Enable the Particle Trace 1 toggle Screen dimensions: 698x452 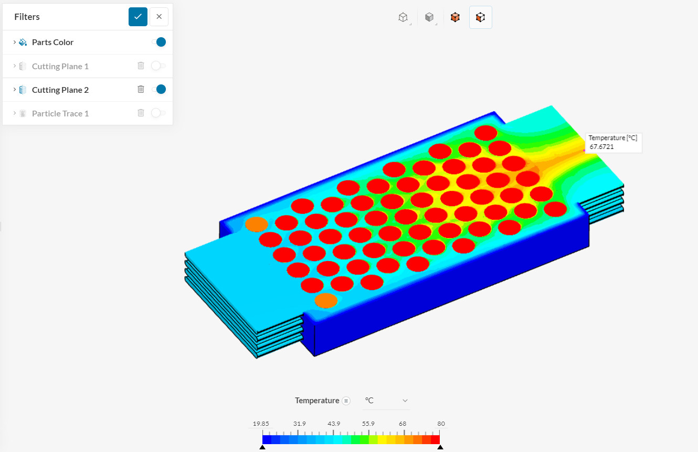click(x=158, y=113)
